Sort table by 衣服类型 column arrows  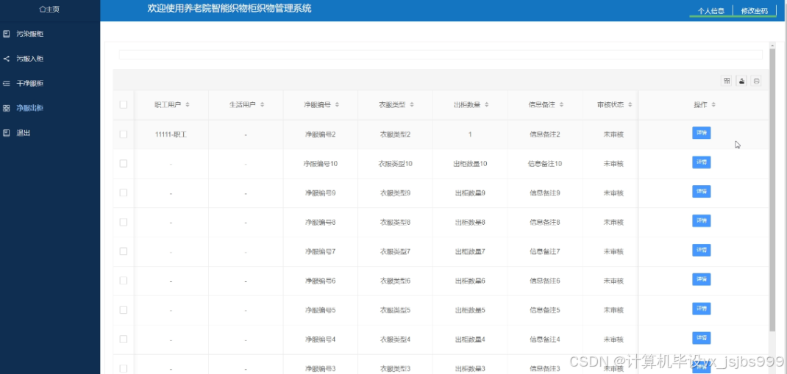coord(412,105)
